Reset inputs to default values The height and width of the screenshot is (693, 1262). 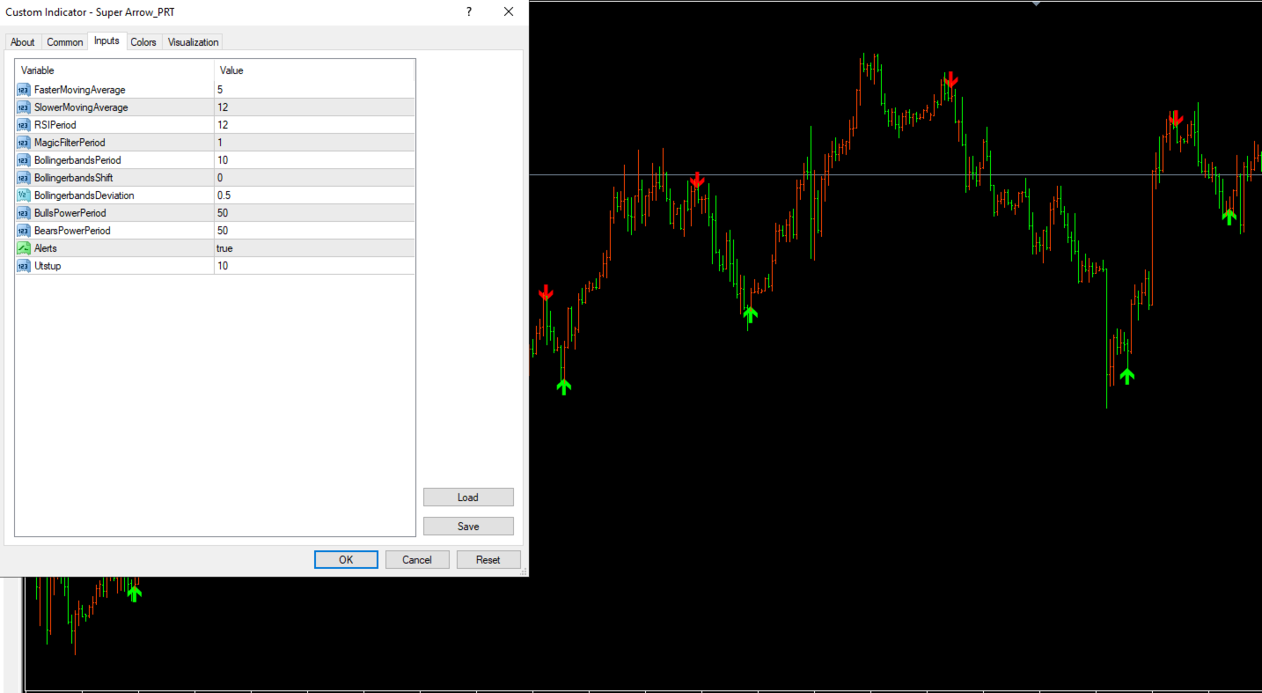488,559
